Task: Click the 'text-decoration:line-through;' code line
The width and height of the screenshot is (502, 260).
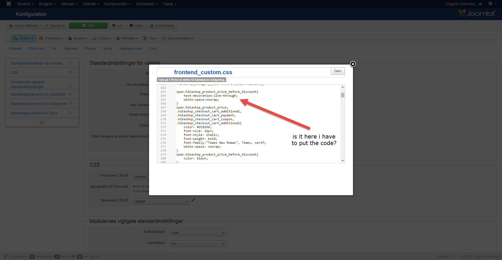Action: [x=211, y=96]
